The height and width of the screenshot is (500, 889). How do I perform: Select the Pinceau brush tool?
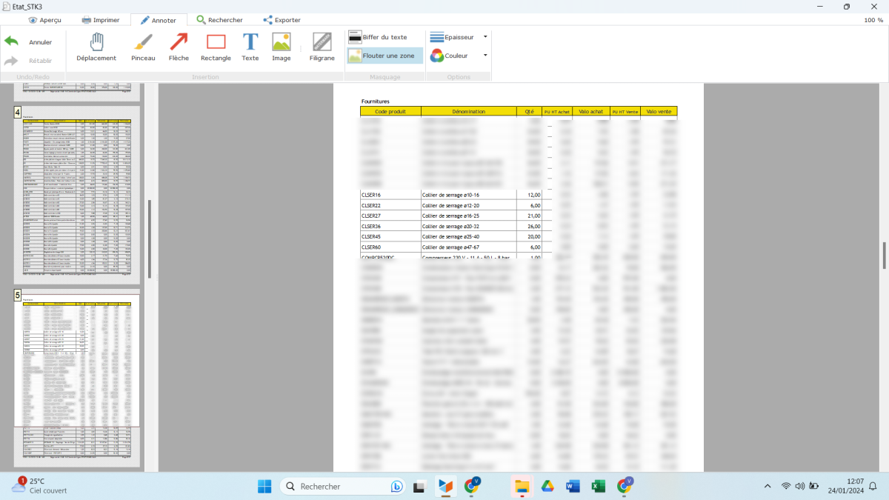tap(143, 46)
